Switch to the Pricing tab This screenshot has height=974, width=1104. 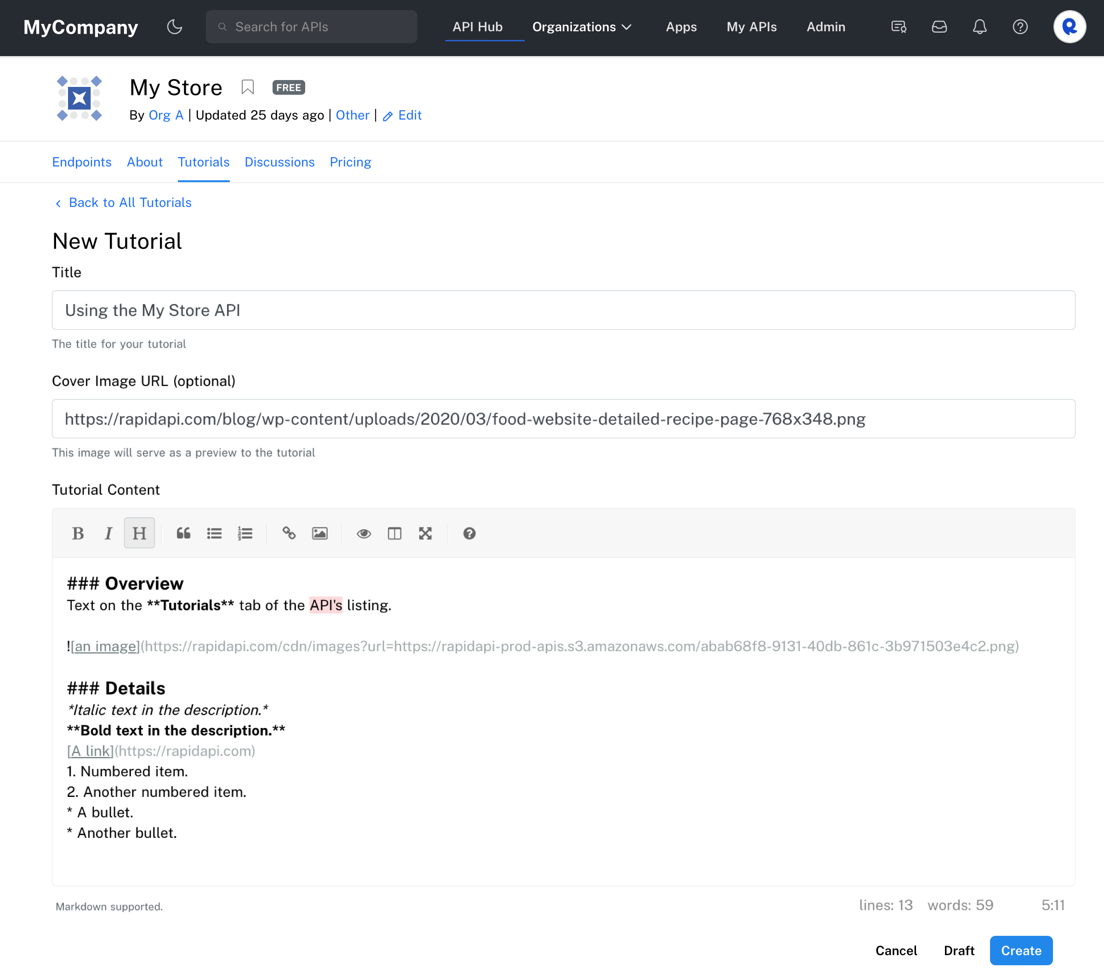point(351,162)
